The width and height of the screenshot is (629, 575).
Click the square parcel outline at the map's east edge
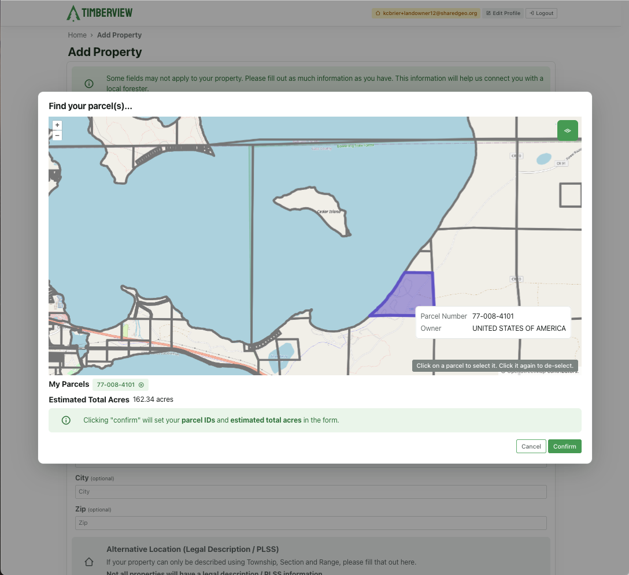pos(570,195)
